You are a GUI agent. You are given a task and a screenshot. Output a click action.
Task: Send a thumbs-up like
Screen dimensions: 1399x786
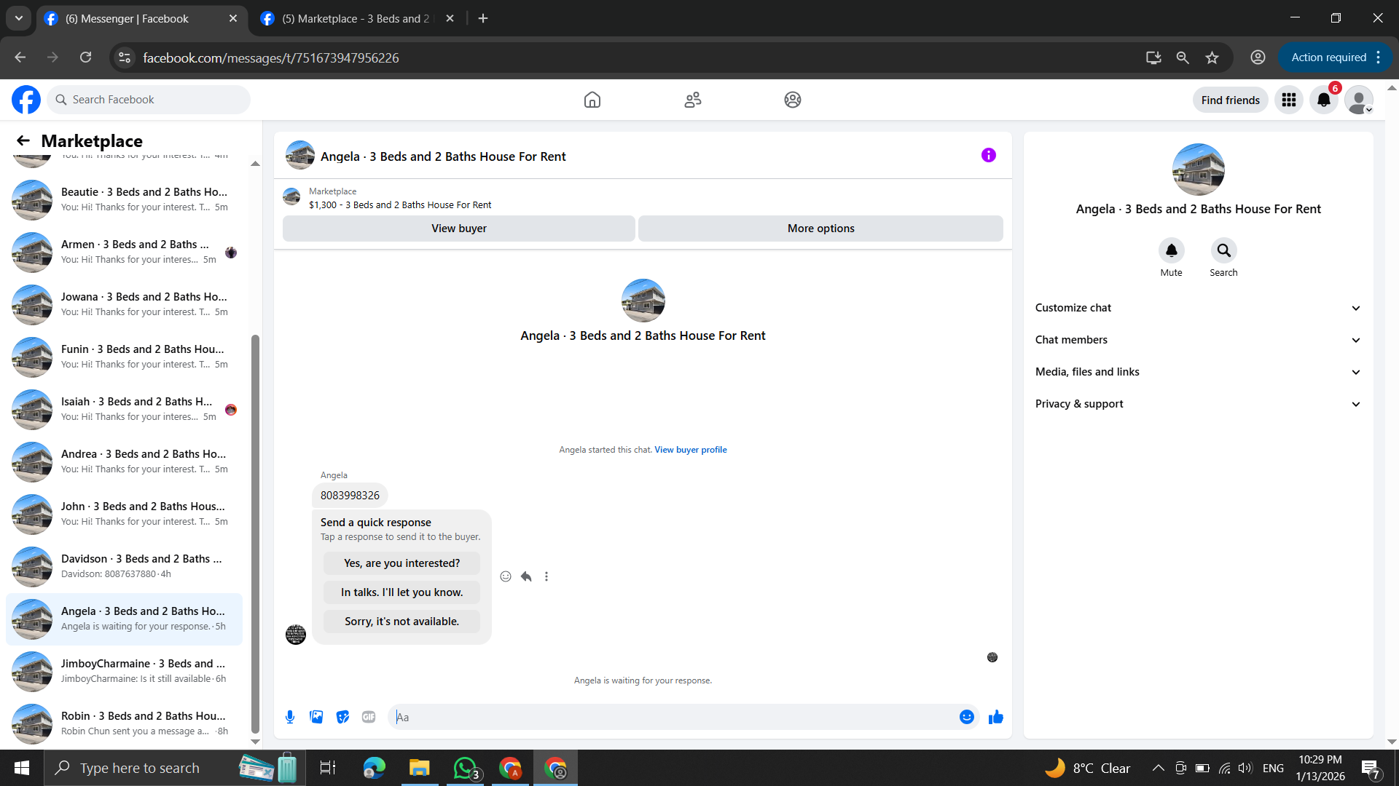click(995, 717)
